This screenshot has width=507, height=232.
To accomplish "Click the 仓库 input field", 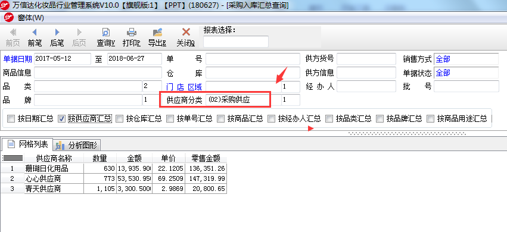I will pos(253,73).
